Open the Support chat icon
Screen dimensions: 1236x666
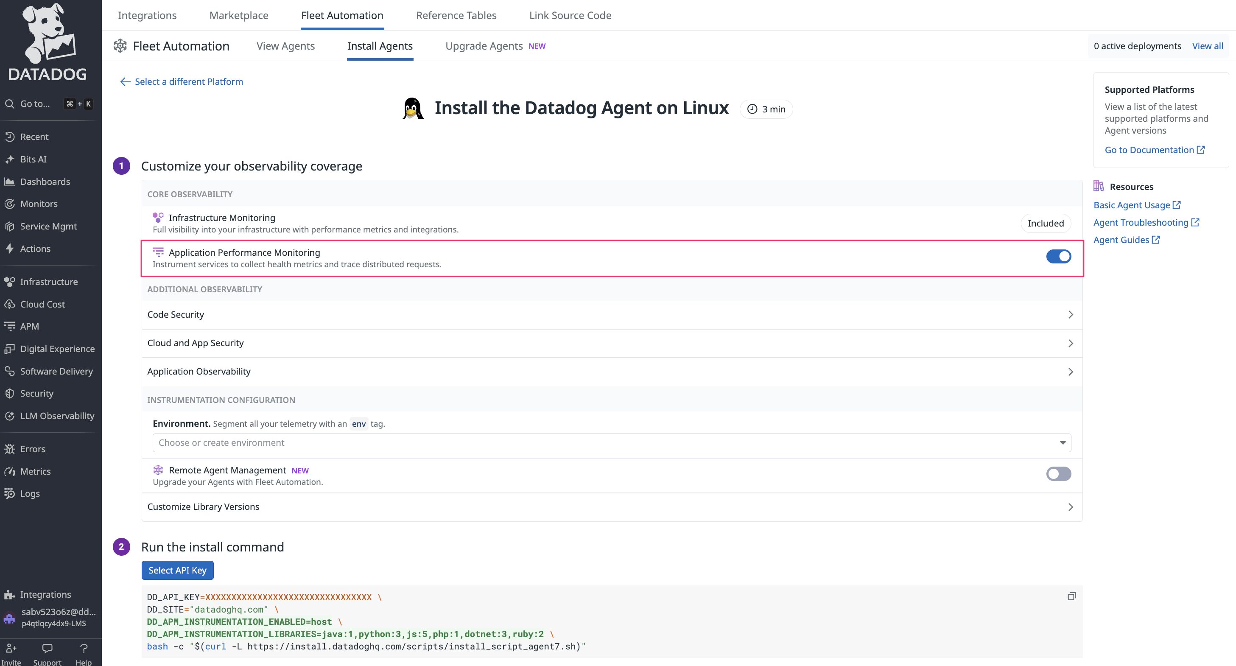point(47,648)
